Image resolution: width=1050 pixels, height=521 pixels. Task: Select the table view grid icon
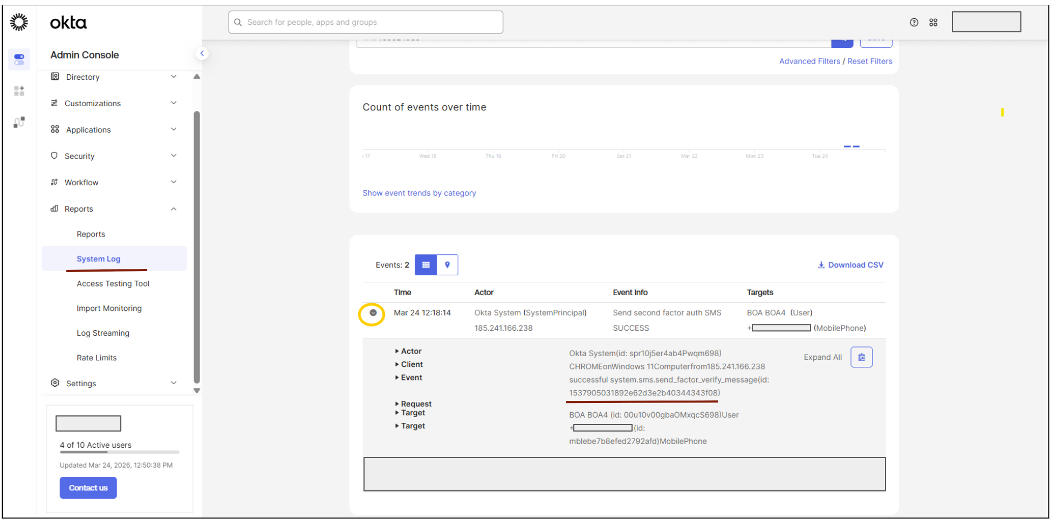[426, 265]
